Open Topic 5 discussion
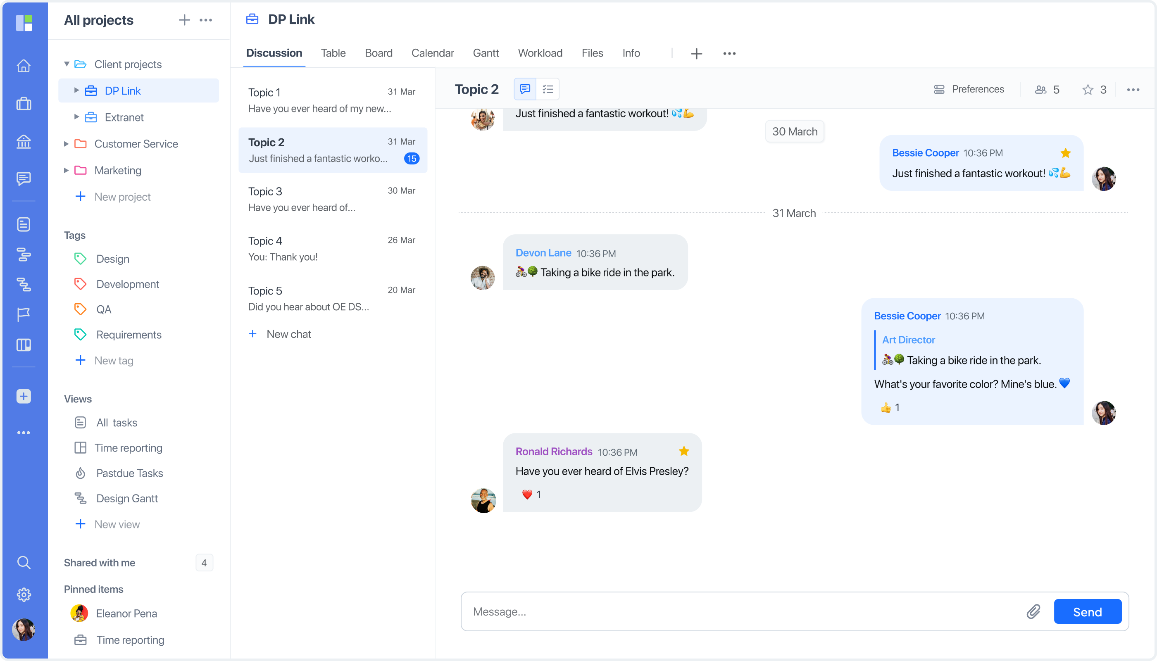The height and width of the screenshot is (661, 1157). [x=332, y=299]
